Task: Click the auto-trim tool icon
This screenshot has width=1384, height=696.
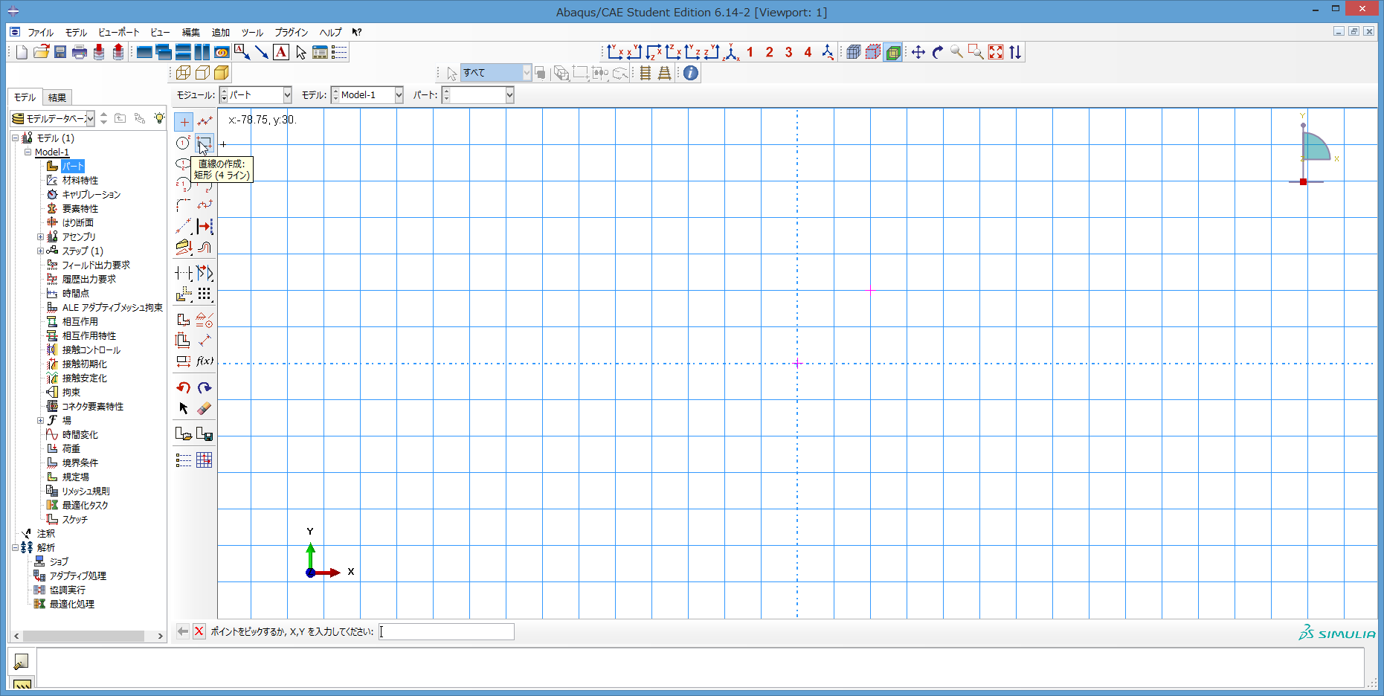Action: pos(184,274)
